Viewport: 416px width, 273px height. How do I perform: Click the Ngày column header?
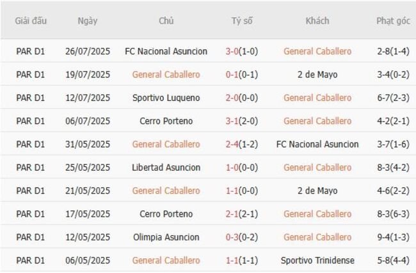[88, 21]
